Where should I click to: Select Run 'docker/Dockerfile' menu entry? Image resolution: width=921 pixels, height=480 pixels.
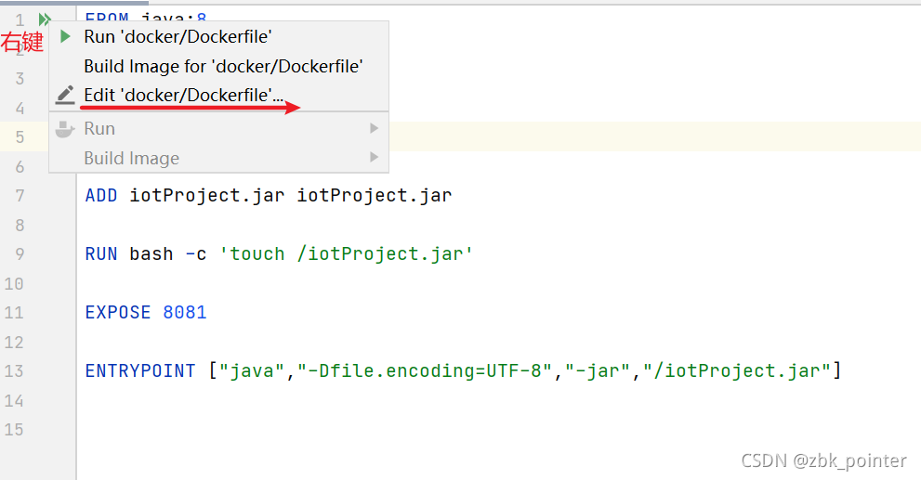[x=178, y=37]
